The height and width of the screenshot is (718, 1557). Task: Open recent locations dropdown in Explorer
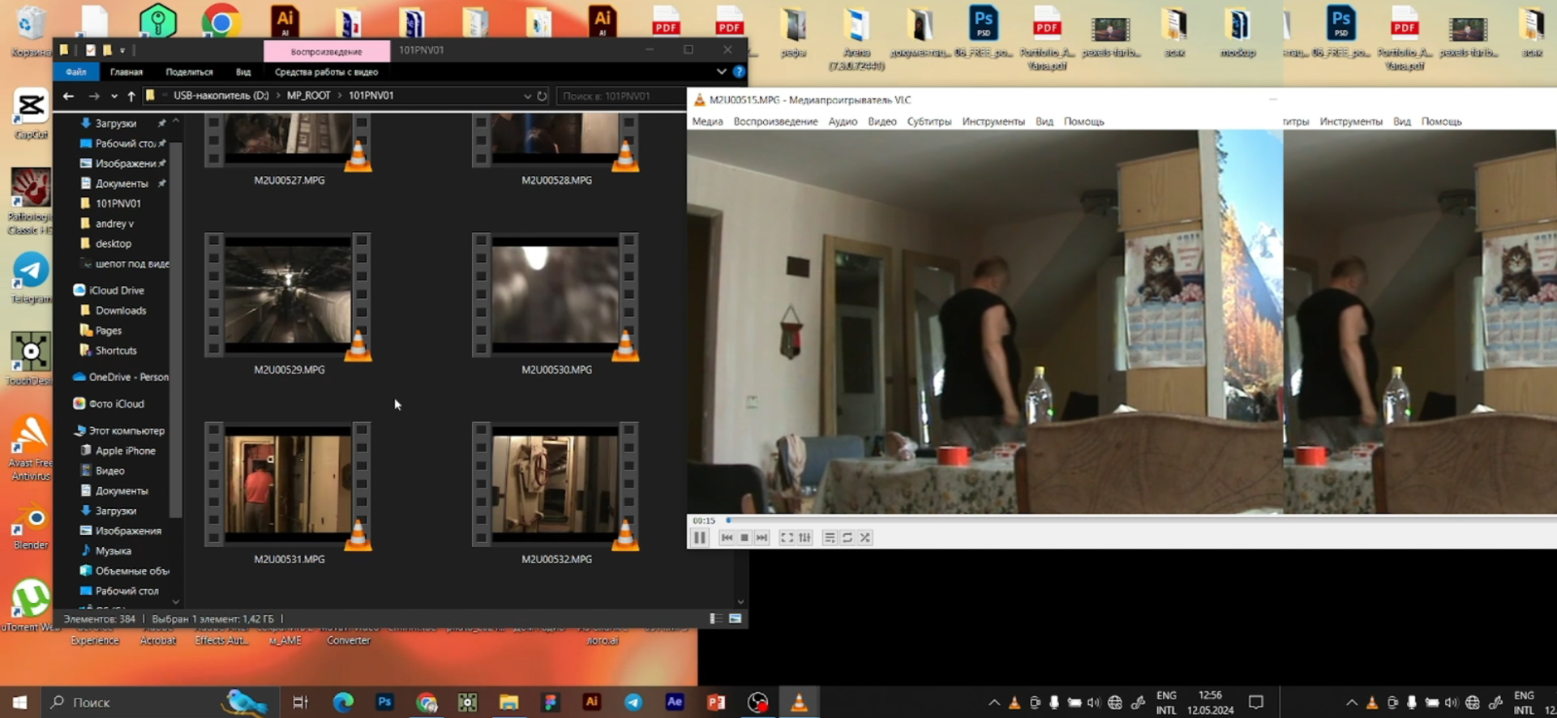(x=114, y=96)
